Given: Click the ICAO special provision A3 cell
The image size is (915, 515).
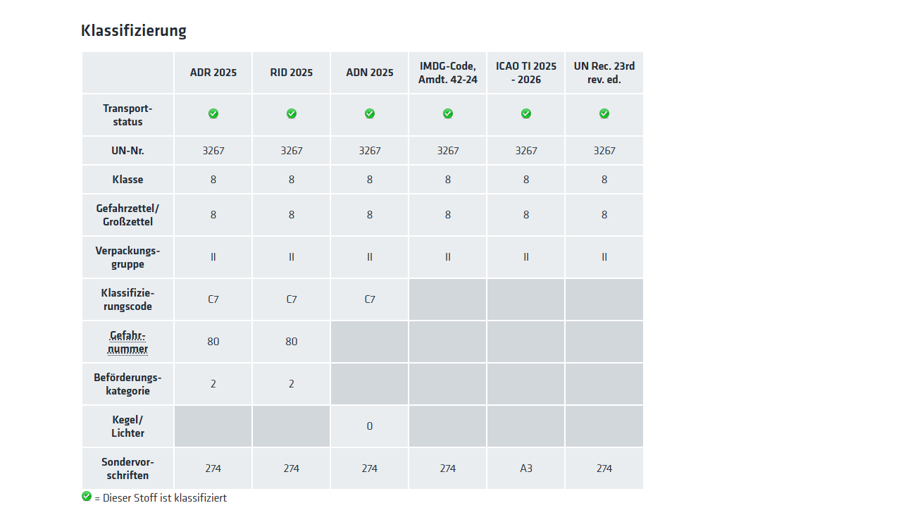Looking at the screenshot, I should (526, 469).
